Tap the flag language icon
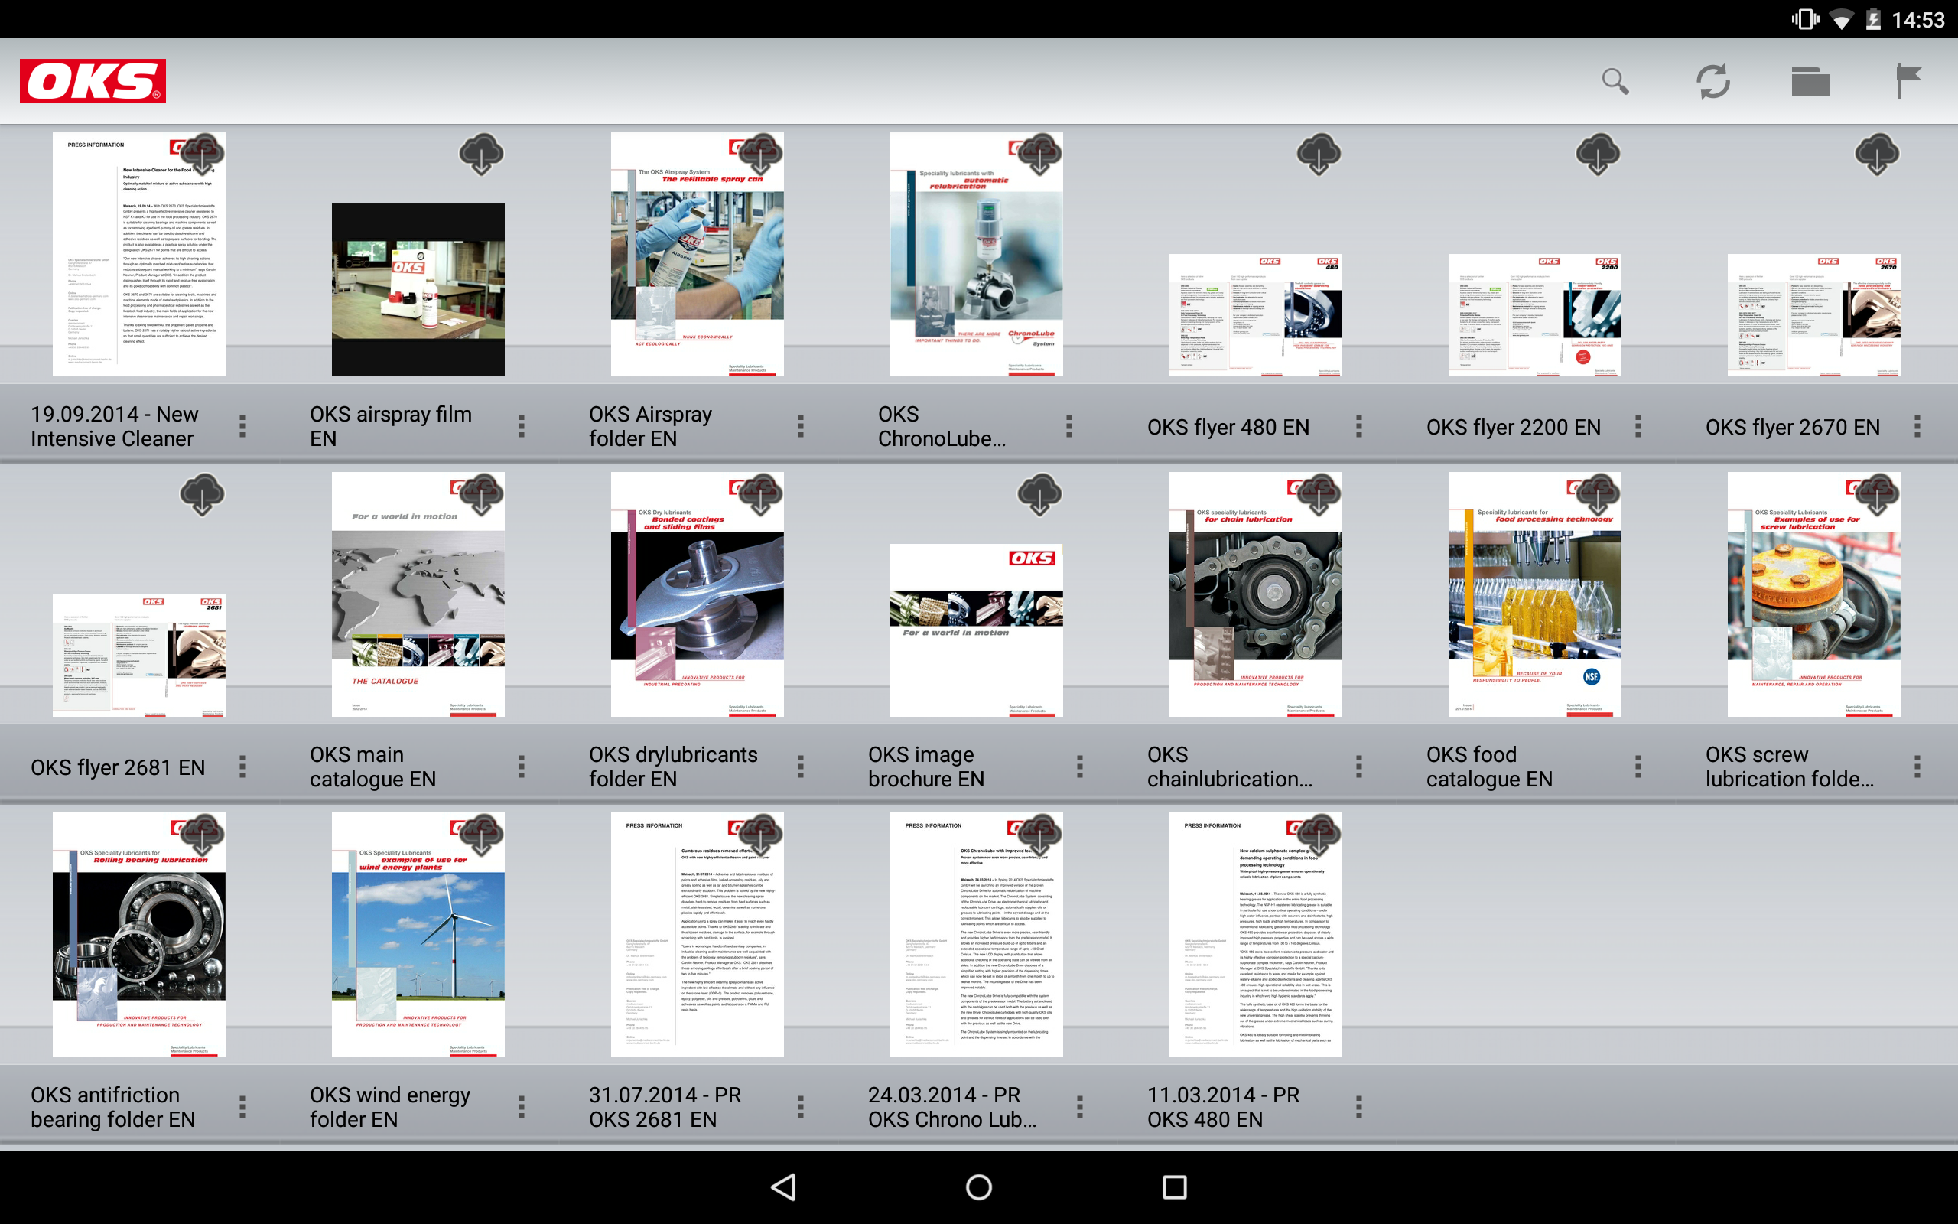This screenshot has height=1224, width=1958. point(1908,81)
